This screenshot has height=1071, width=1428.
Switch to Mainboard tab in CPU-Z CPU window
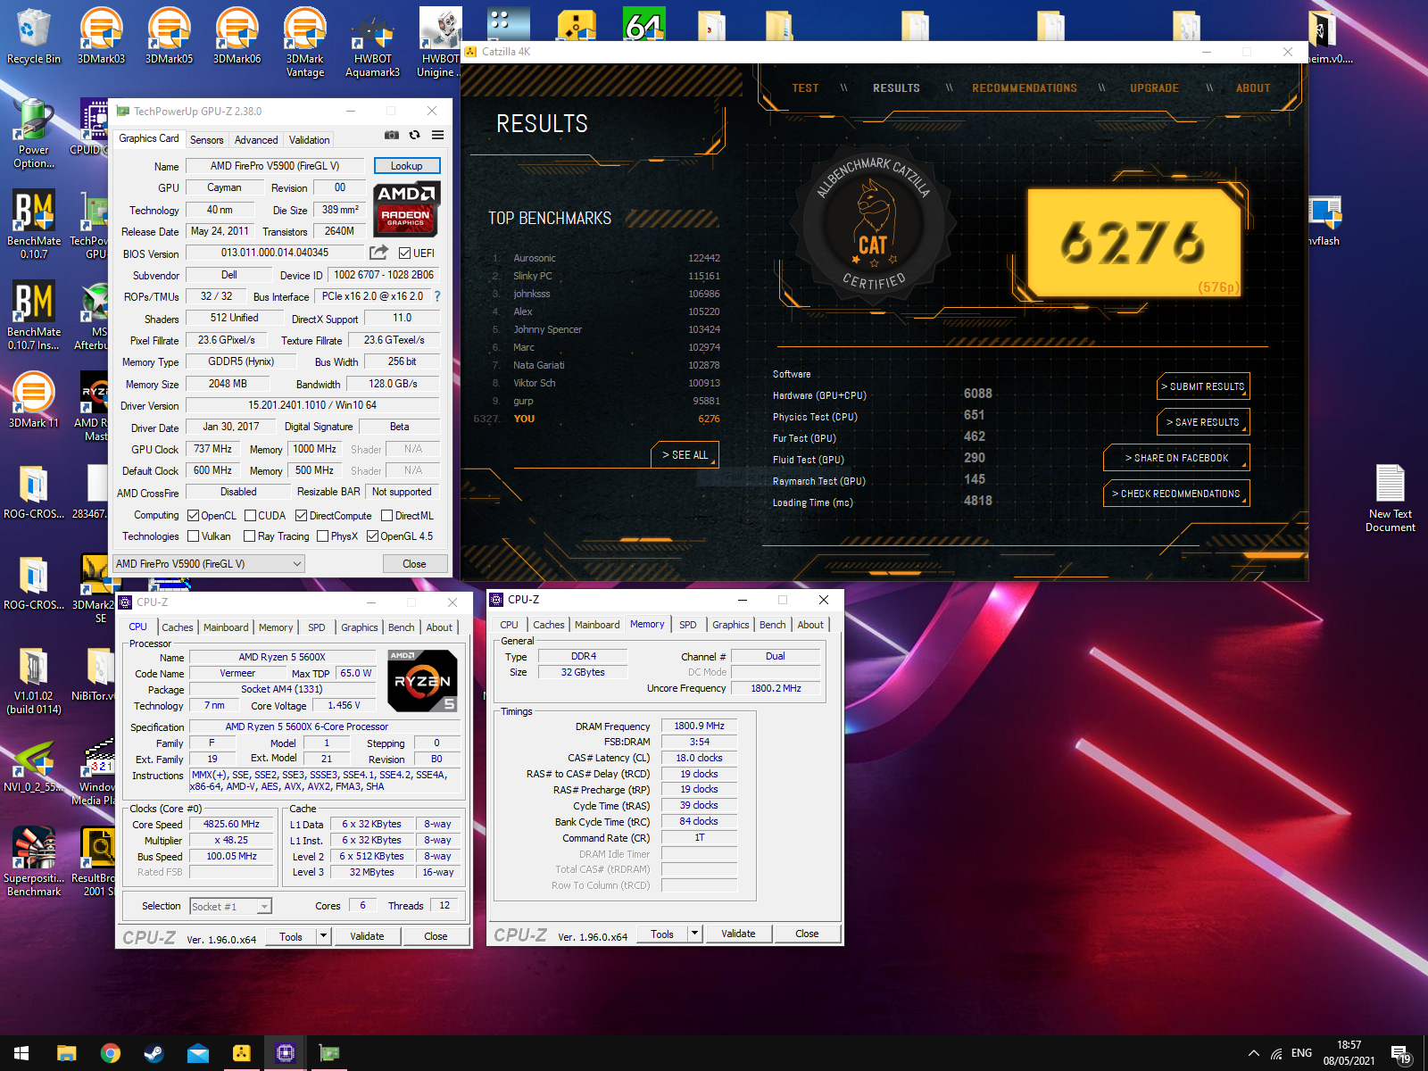226,627
